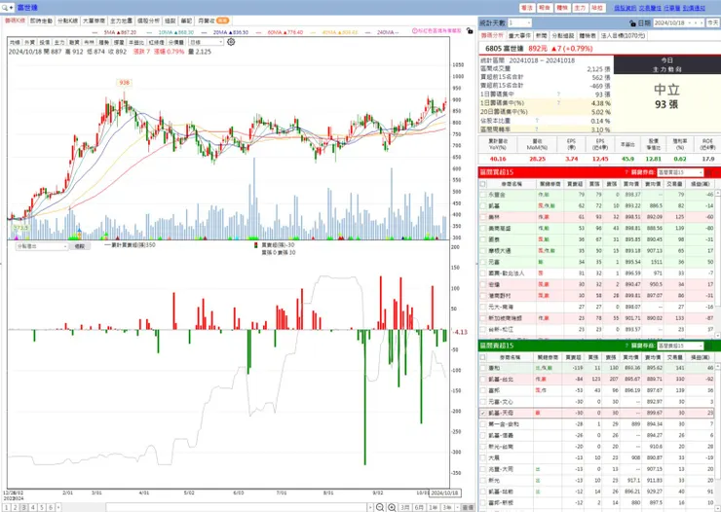Click the 20MA legend entry
The height and width of the screenshot is (512, 721).
(x=225, y=32)
